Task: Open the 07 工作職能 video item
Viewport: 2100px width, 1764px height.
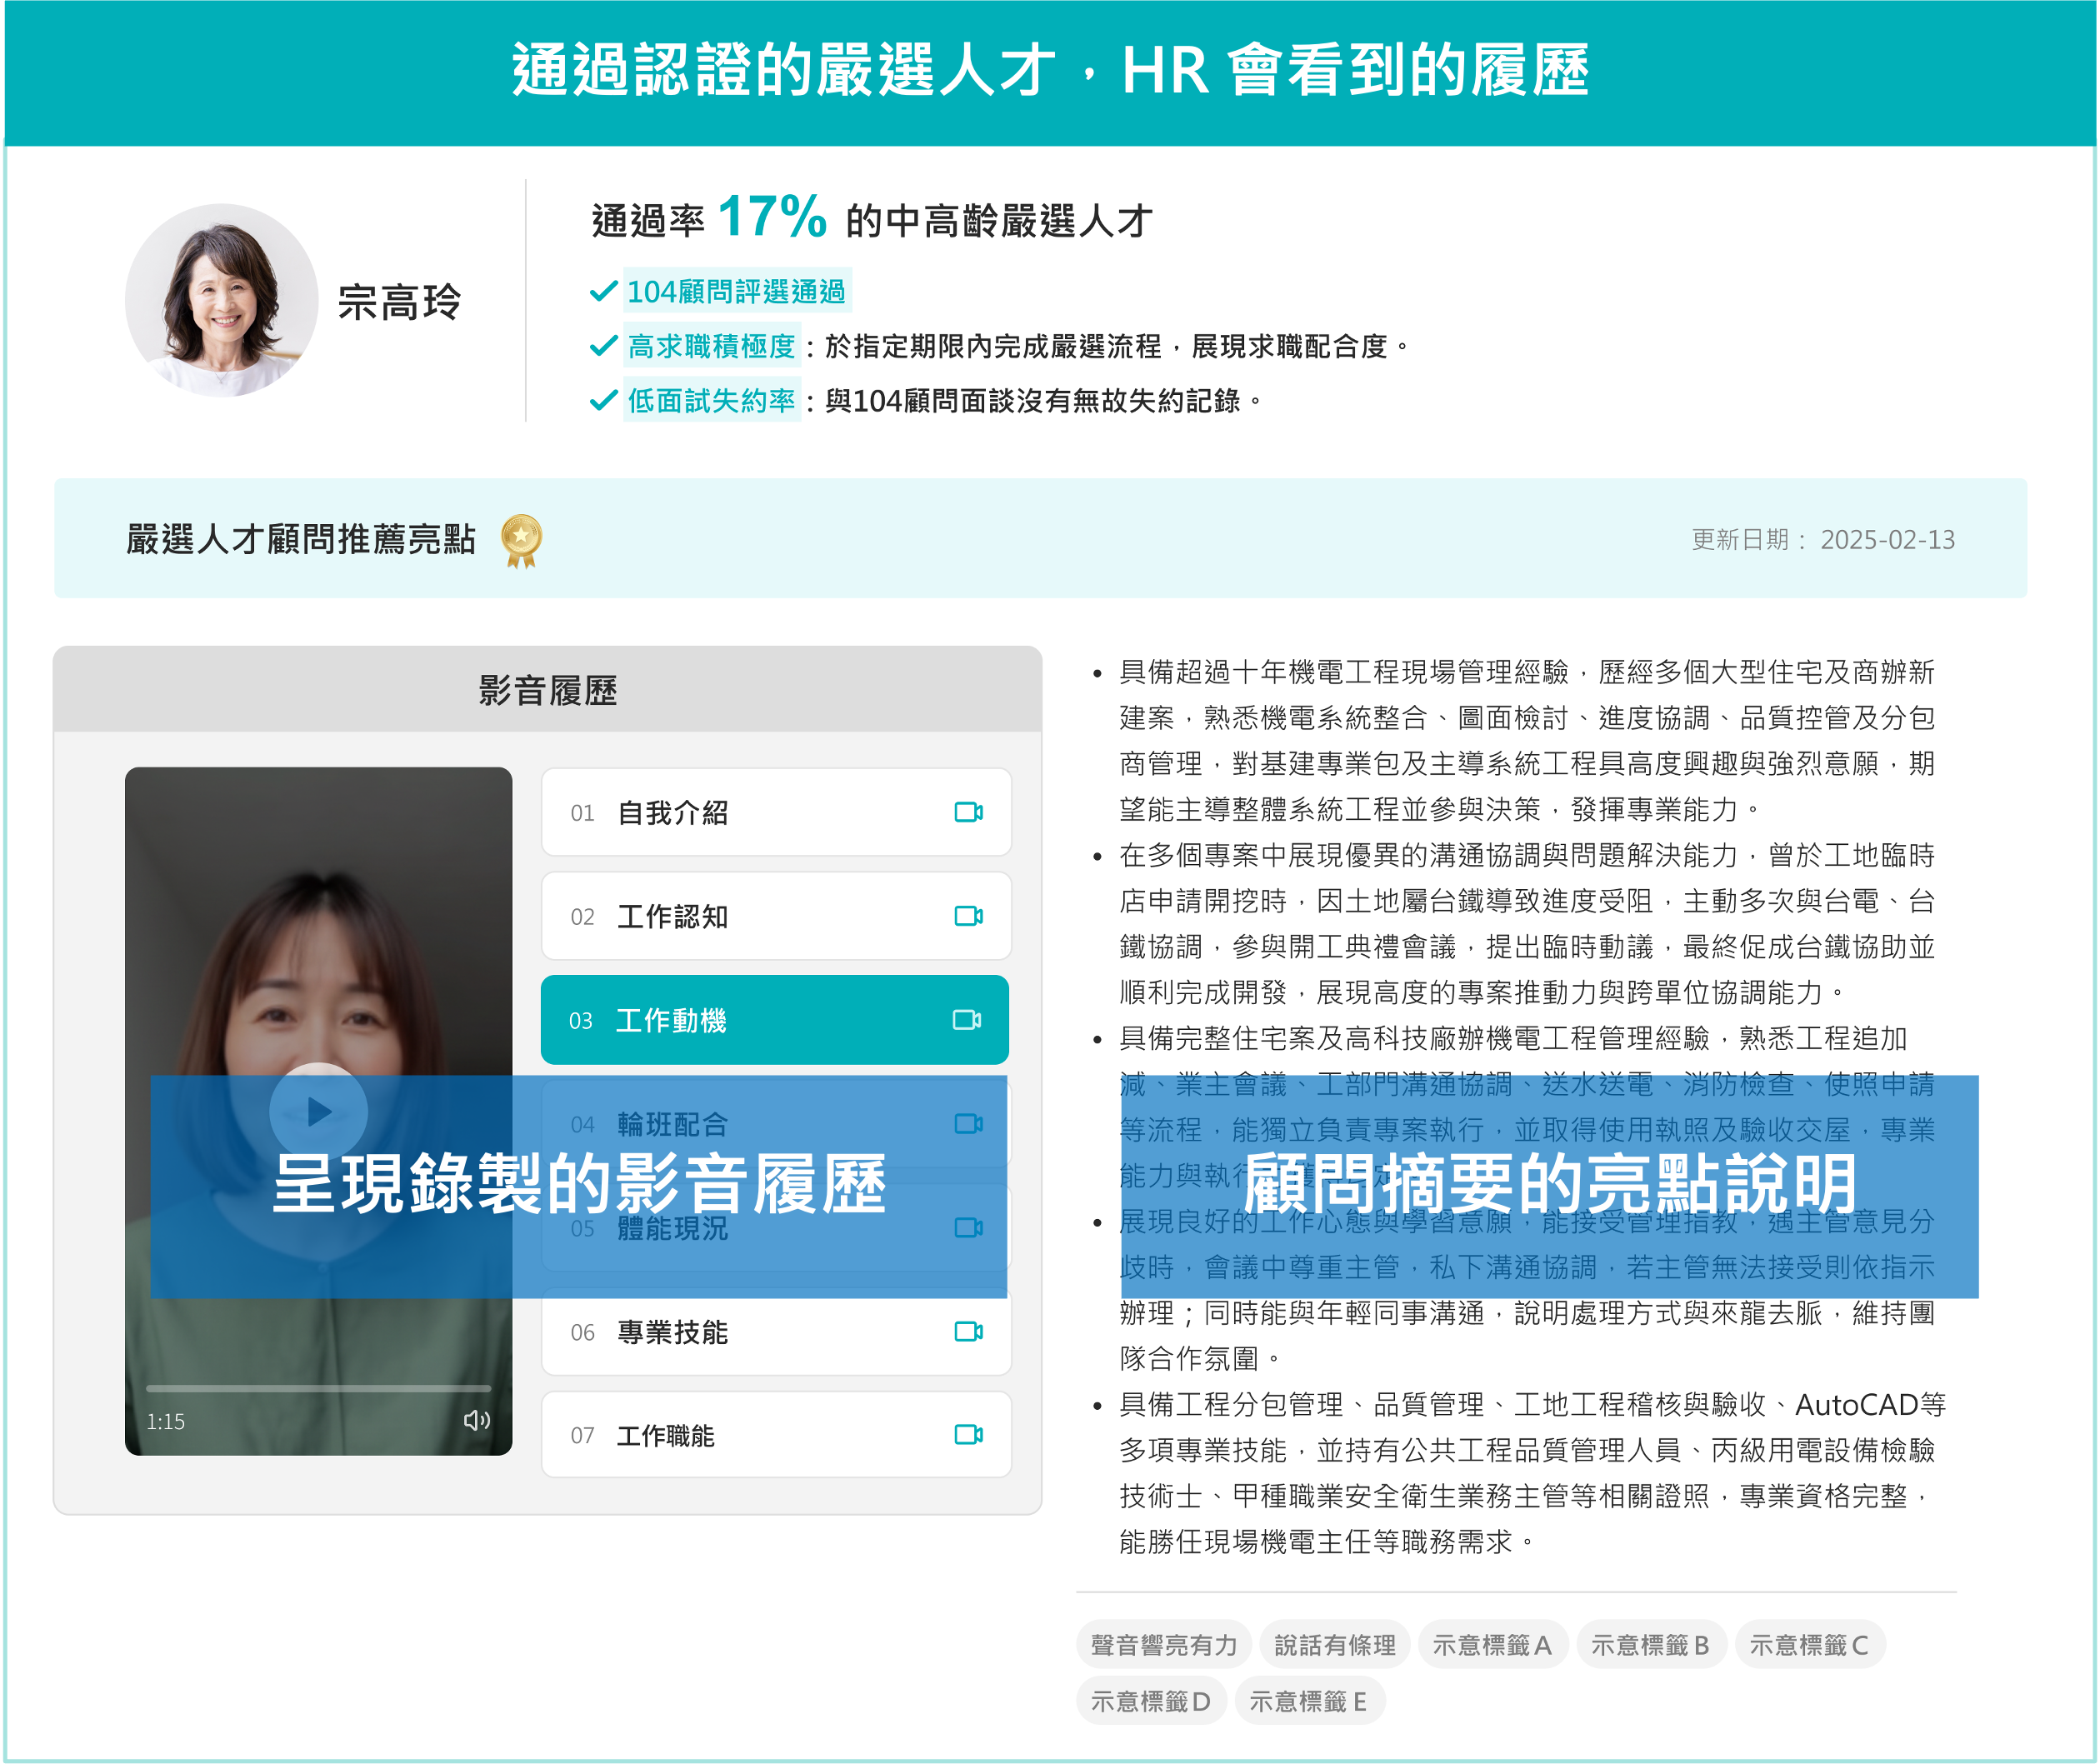Action: [x=776, y=1435]
